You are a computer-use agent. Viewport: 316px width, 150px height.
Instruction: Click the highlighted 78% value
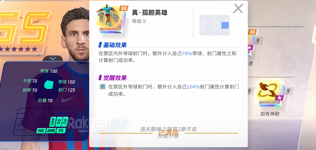[187, 54]
